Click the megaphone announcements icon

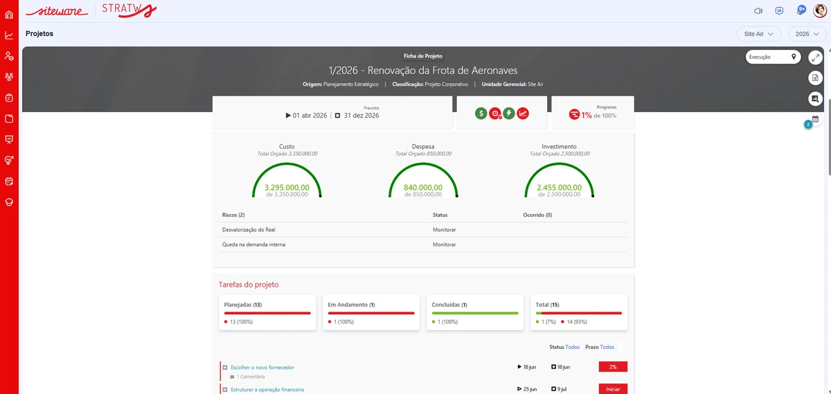coord(758,10)
